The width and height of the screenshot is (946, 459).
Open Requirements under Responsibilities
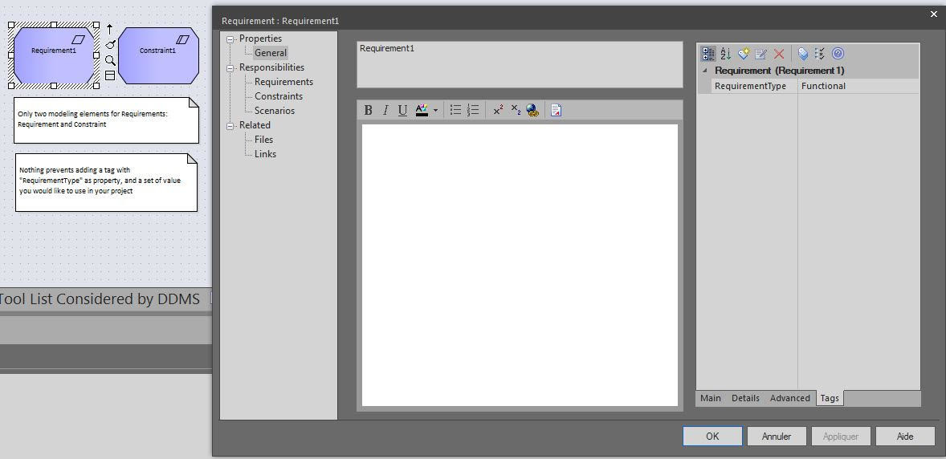coord(283,81)
